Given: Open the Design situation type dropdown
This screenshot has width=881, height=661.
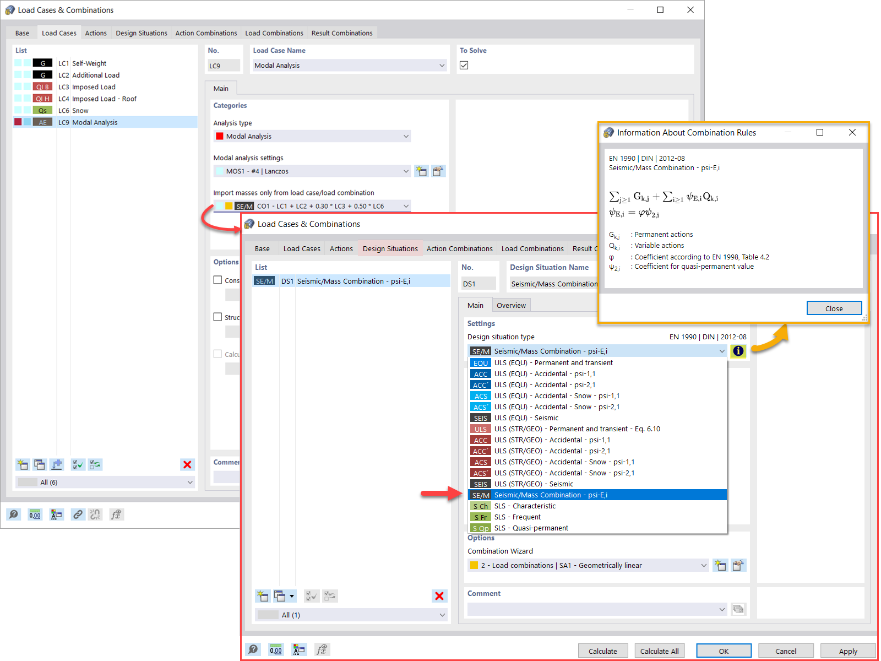Looking at the screenshot, I should click(x=722, y=351).
